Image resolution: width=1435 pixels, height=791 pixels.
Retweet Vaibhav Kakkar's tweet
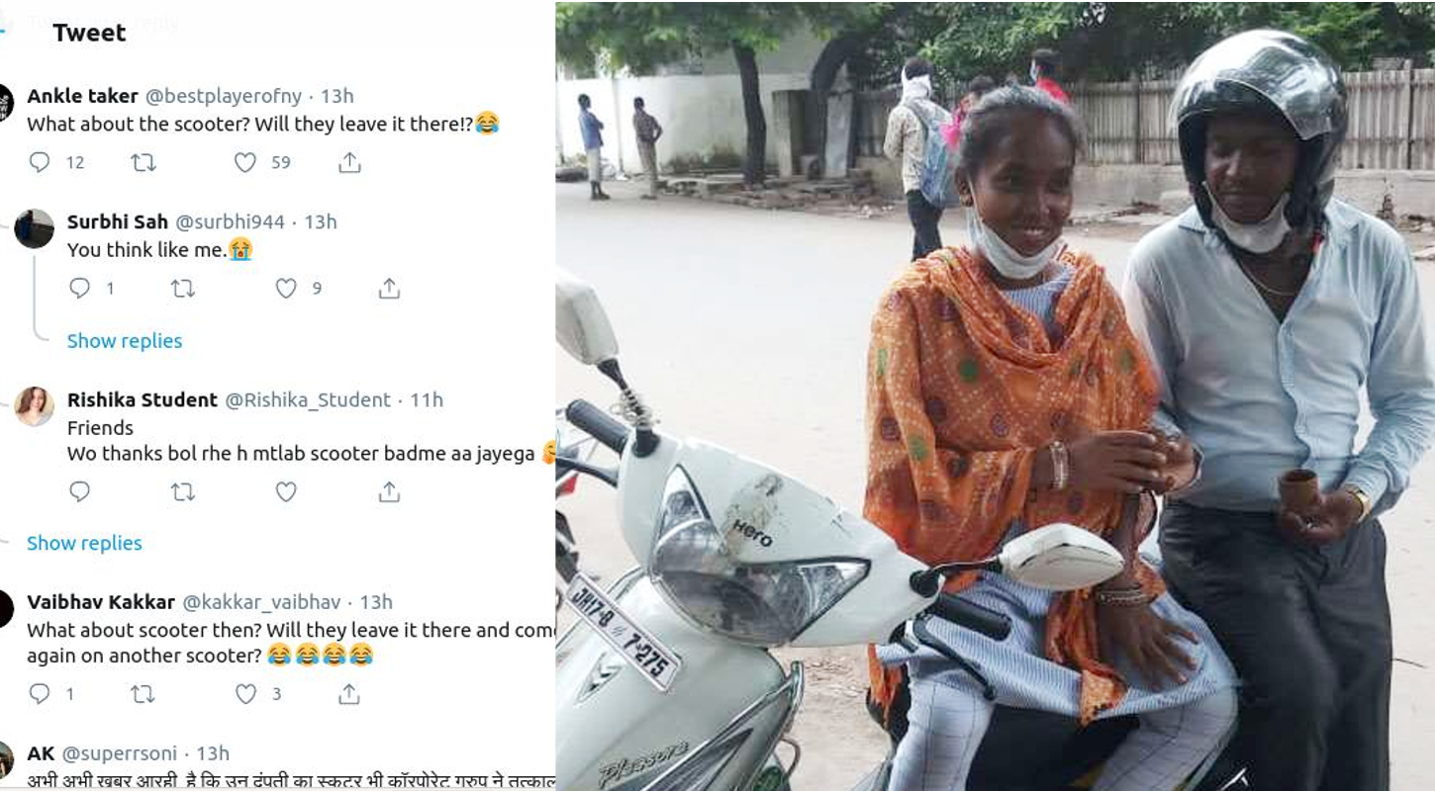tap(143, 694)
